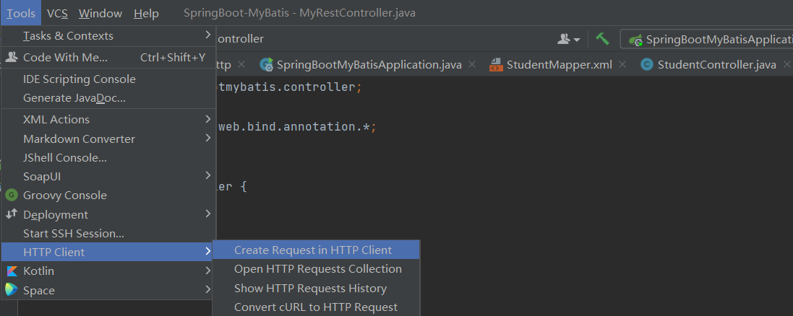Viewport: 793px width, 316px height.
Task: Open Tasks & Contexts submenu
Action: click(x=108, y=36)
